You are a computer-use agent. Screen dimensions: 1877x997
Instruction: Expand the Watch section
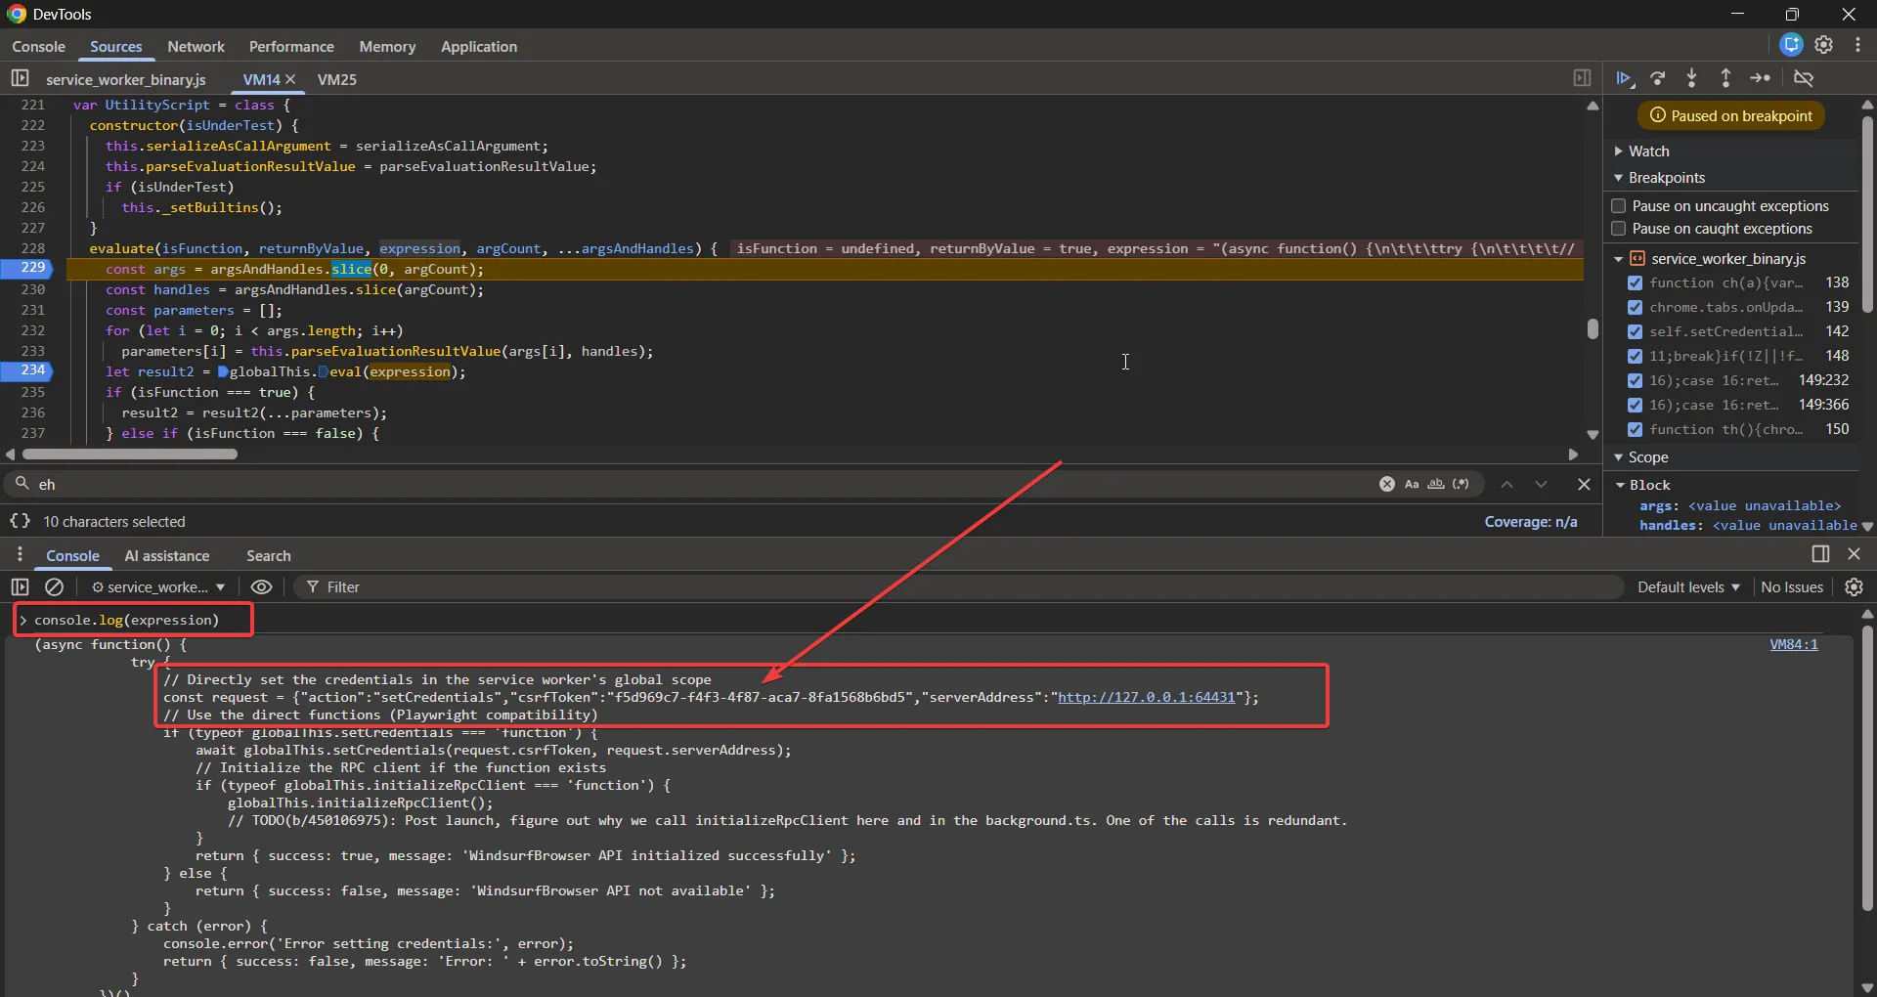pos(1648,152)
